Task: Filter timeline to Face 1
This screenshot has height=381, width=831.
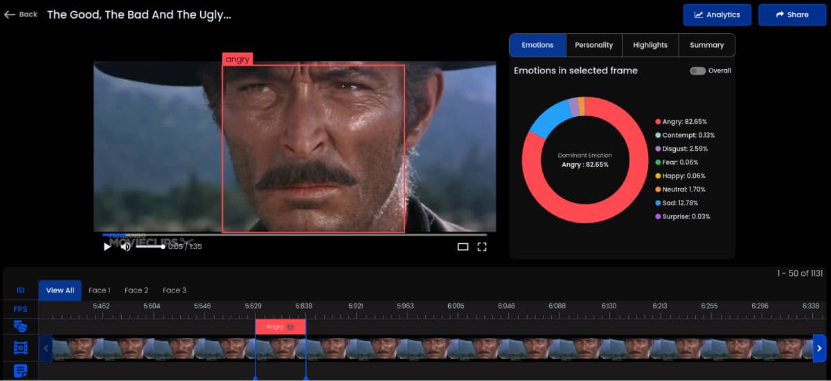Action: pyautogui.click(x=99, y=290)
